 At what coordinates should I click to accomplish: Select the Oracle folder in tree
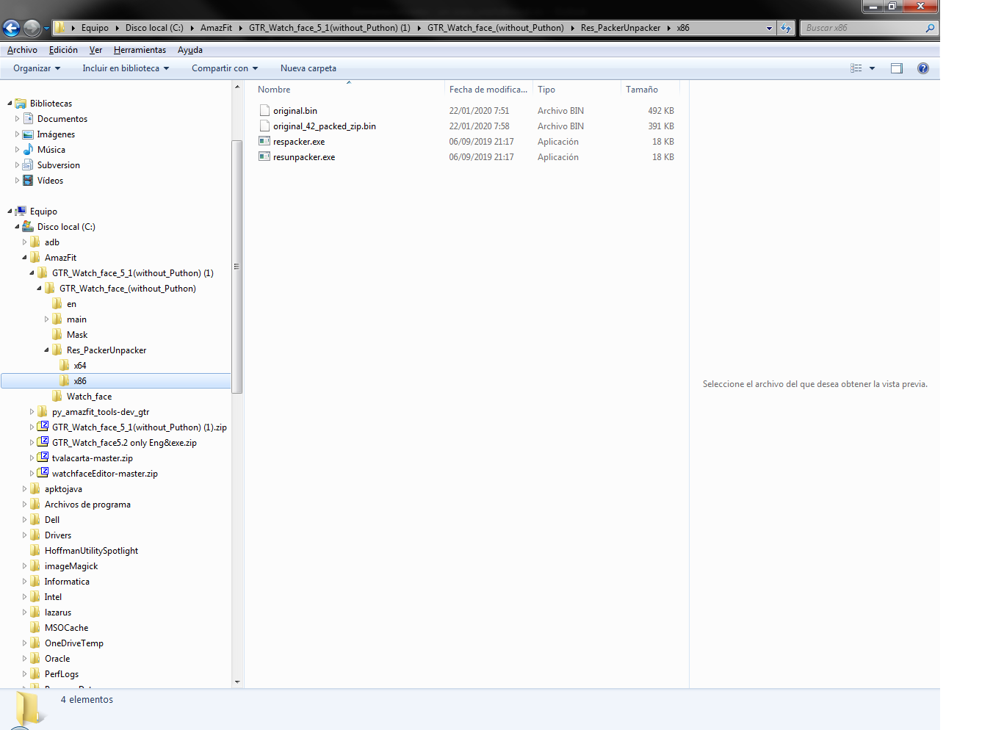[57, 658]
